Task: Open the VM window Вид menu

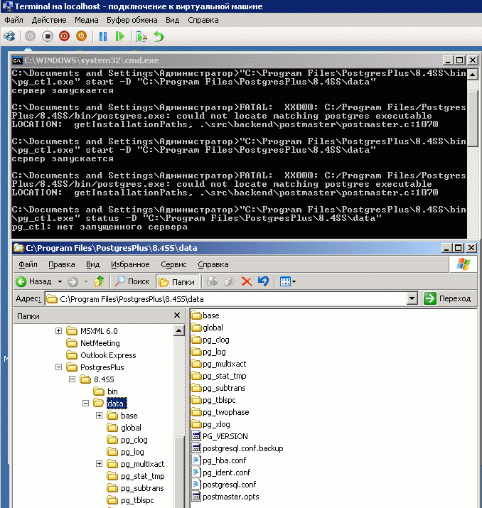Action: 173,20
